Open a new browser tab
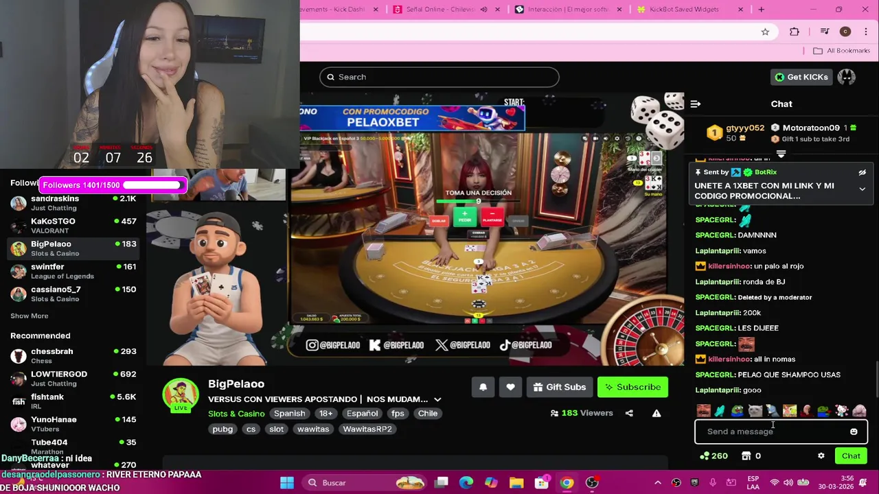The height and width of the screenshot is (494, 879). (761, 10)
